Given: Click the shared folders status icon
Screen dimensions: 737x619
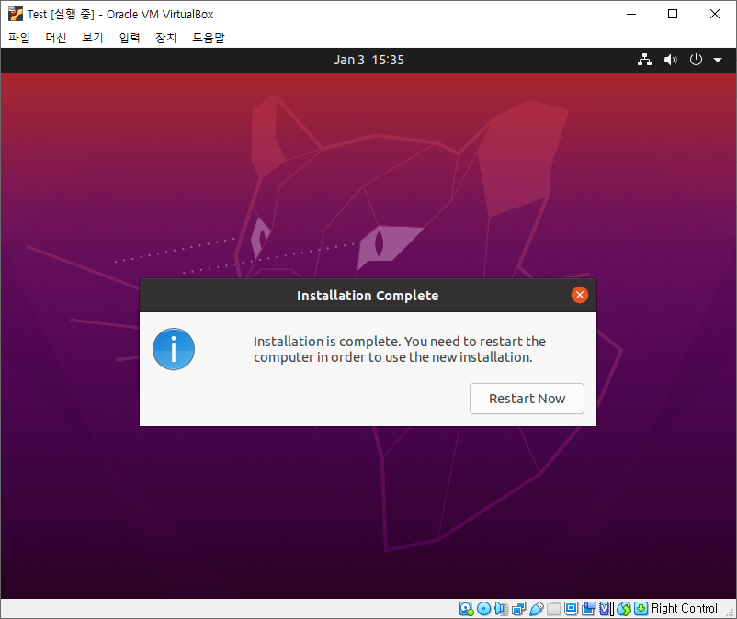Looking at the screenshot, I should [x=553, y=609].
